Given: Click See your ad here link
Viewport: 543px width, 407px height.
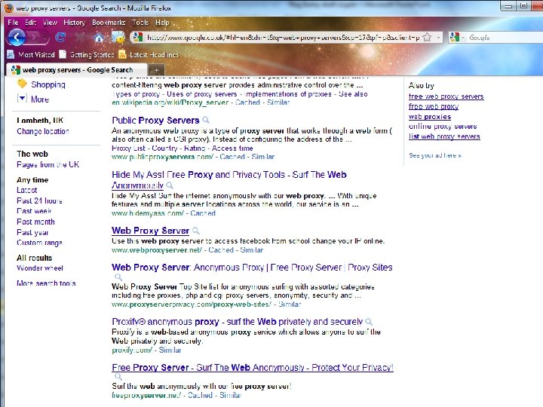Looking at the screenshot, I should point(435,155).
